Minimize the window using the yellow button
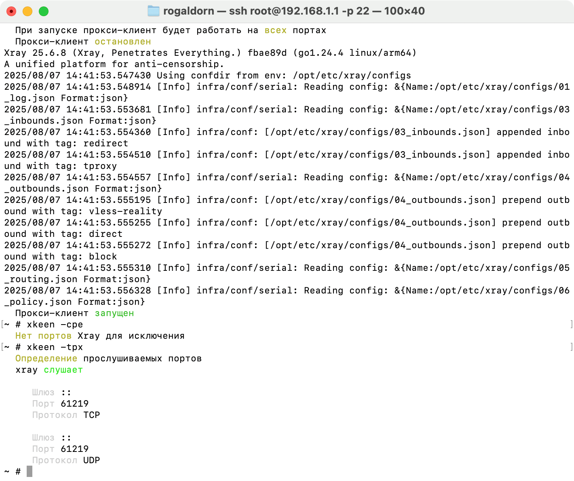Viewport: 574px width, 481px height. click(27, 11)
